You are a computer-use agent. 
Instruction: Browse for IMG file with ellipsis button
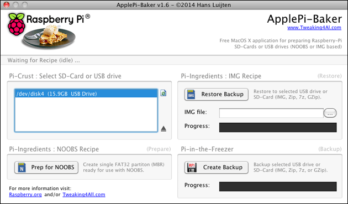330,113
